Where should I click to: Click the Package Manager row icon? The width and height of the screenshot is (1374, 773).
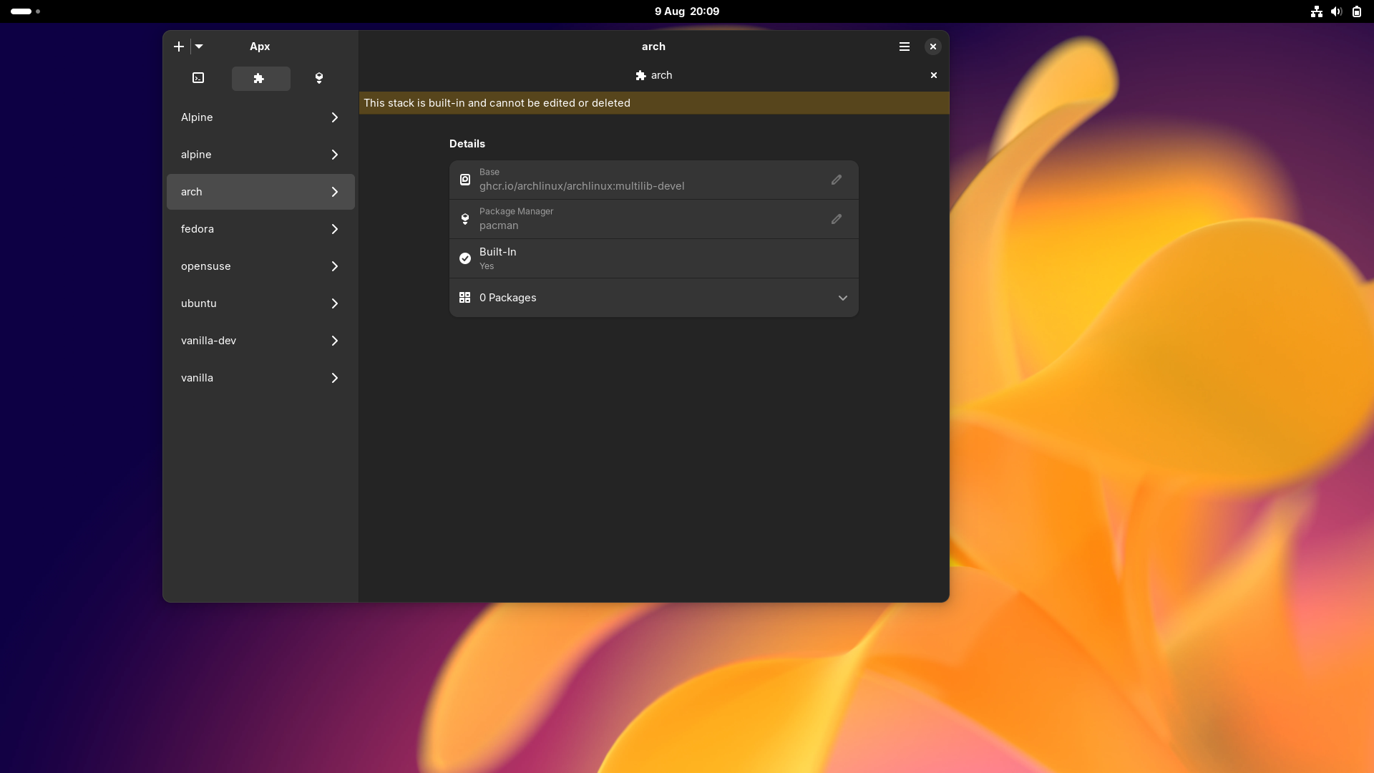coord(465,219)
